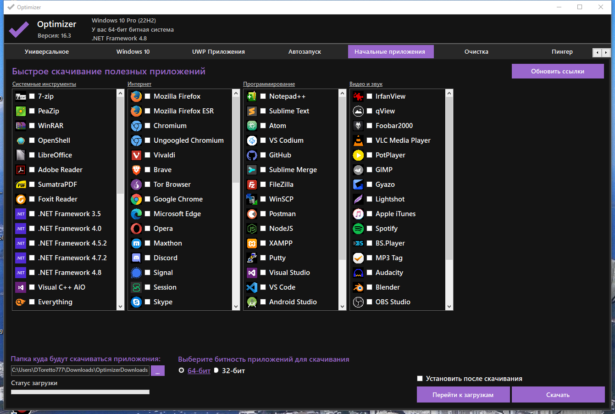Image resolution: width=615 pixels, height=414 pixels.
Task: Tick the NodeJS checkbox
Action: pos(263,229)
